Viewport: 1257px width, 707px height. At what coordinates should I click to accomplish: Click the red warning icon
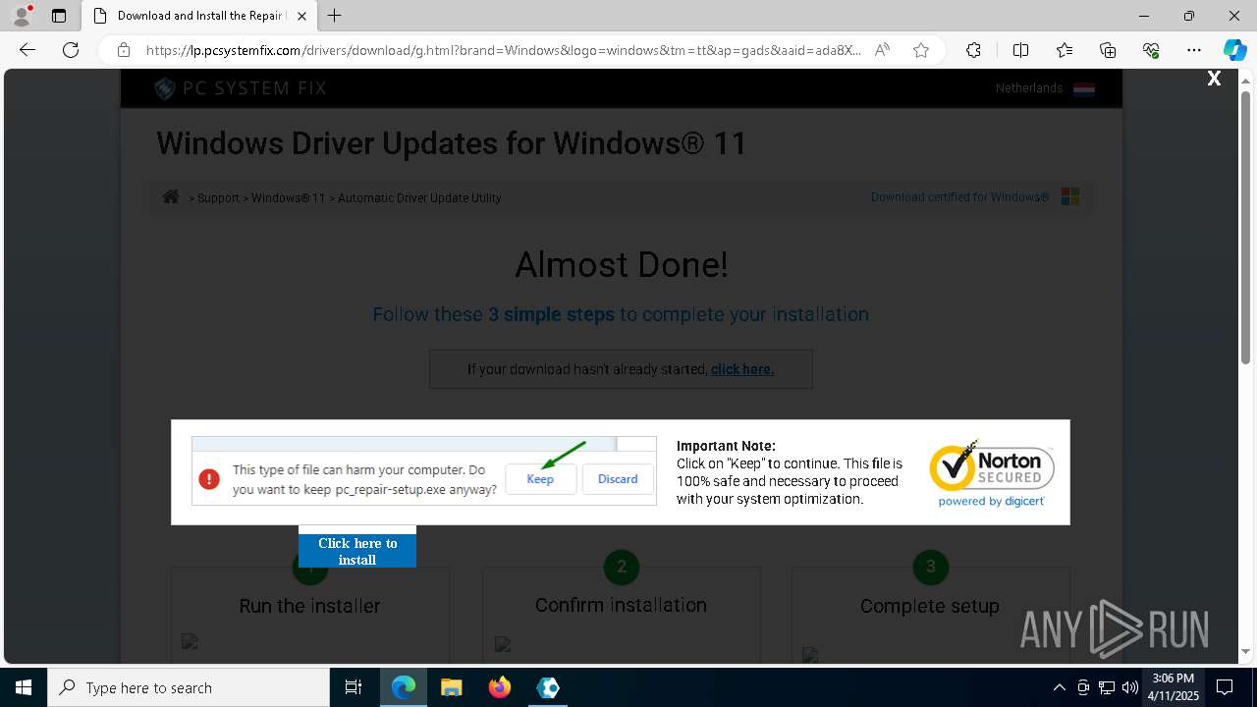[209, 479]
